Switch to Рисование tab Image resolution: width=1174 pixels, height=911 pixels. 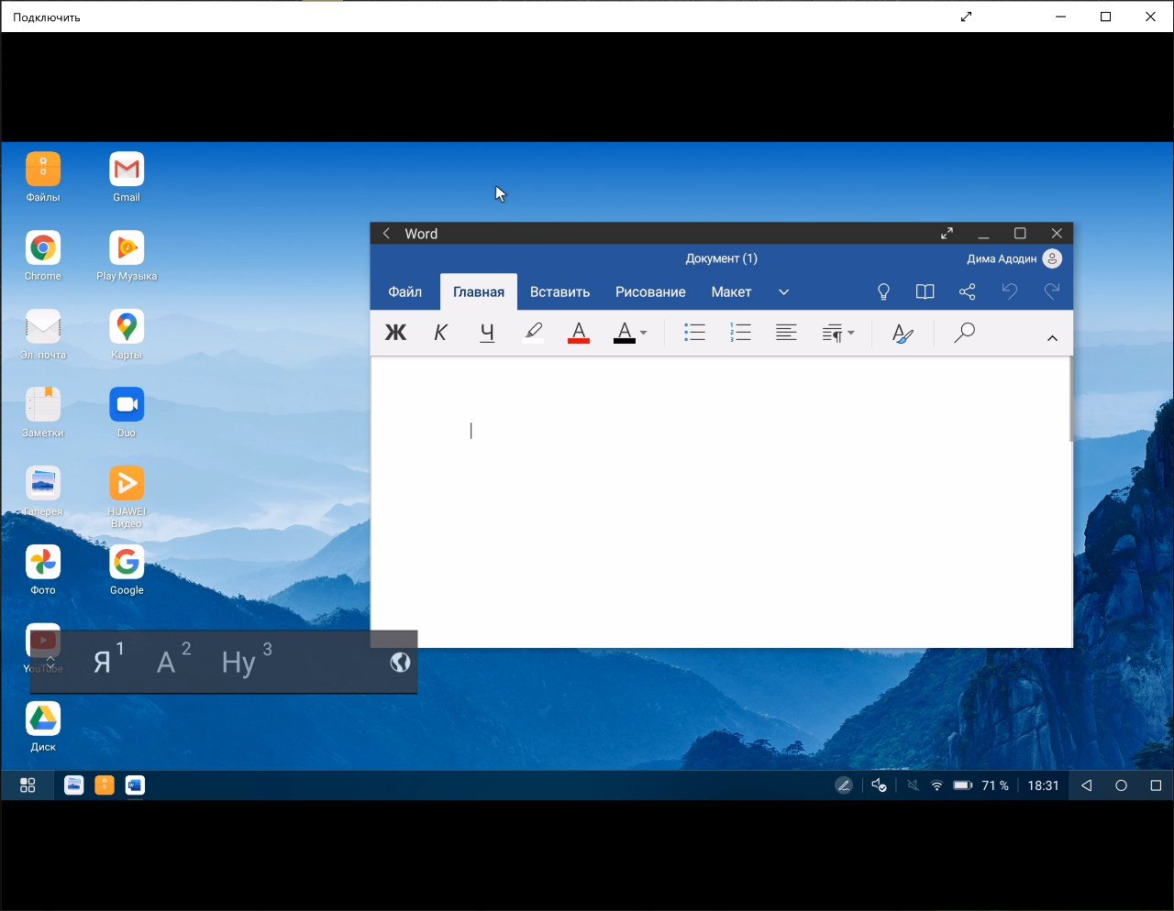click(650, 291)
